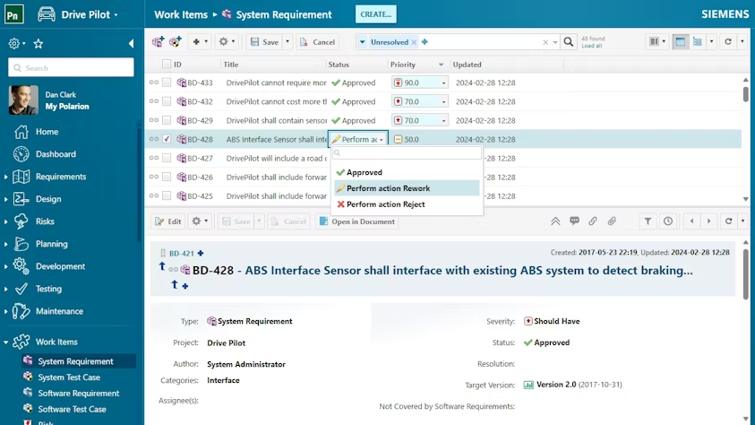
Task: Click the filter funnel icon in detail toolbar
Action: [648, 221]
